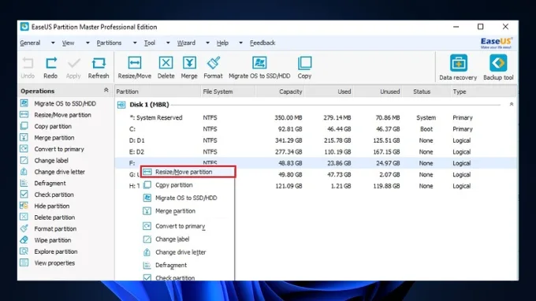Sort by the Capacity column header
The image size is (536, 301).
(x=280, y=91)
